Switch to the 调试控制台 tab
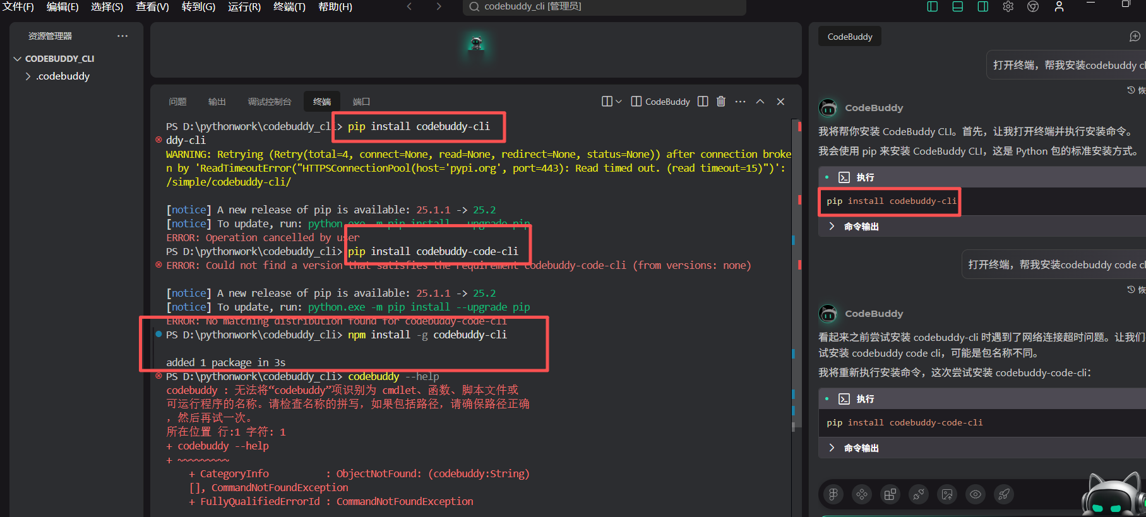 270,102
